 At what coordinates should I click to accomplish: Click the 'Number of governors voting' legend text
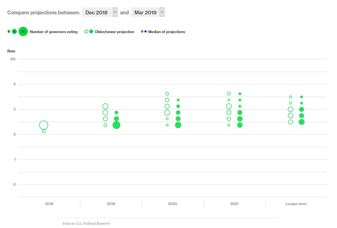click(54, 32)
